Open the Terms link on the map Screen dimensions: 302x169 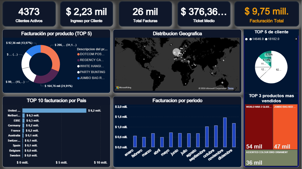pyautogui.click(x=230, y=88)
